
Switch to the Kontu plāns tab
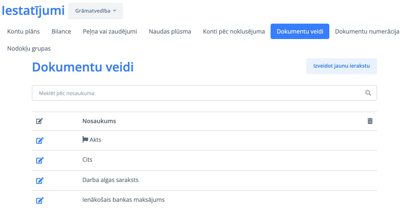24,31
